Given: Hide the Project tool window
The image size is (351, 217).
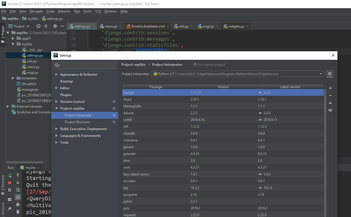Looking at the screenshot, I should point(63,26).
